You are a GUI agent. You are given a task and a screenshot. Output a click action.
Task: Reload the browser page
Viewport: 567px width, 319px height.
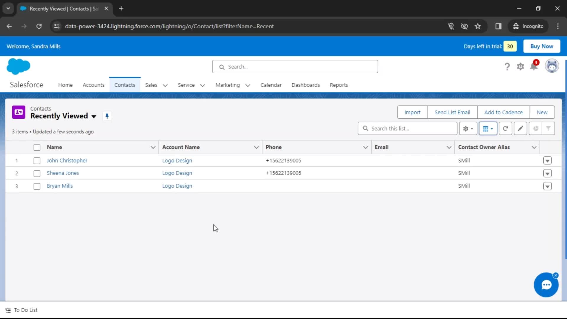click(x=39, y=26)
